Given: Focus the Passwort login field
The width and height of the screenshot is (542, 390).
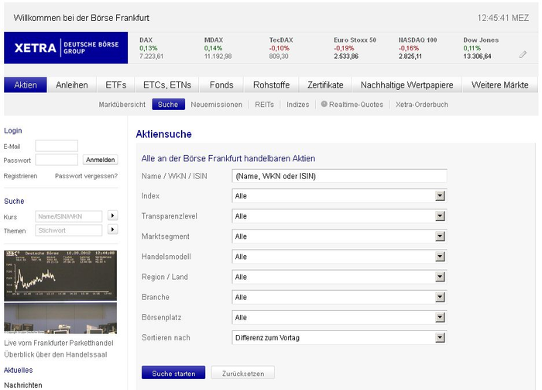Looking at the screenshot, I should [57, 160].
